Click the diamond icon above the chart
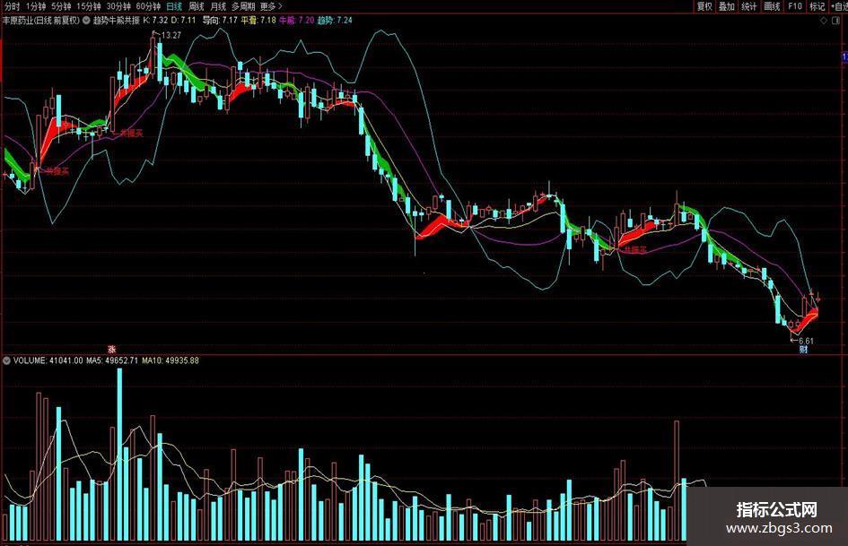The image size is (848, 546). pyautogui.click(x=824, y=21)
